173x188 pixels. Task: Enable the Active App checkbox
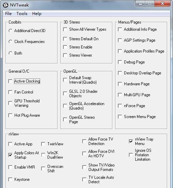(x=10, y=144)
